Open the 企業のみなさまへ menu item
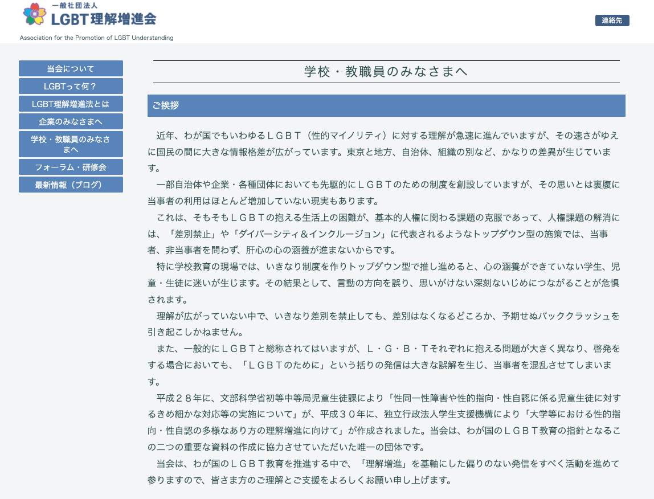Image resolution: width=654 pixels, height=499 pixels. pyautogui.click(x=71, y=121)
